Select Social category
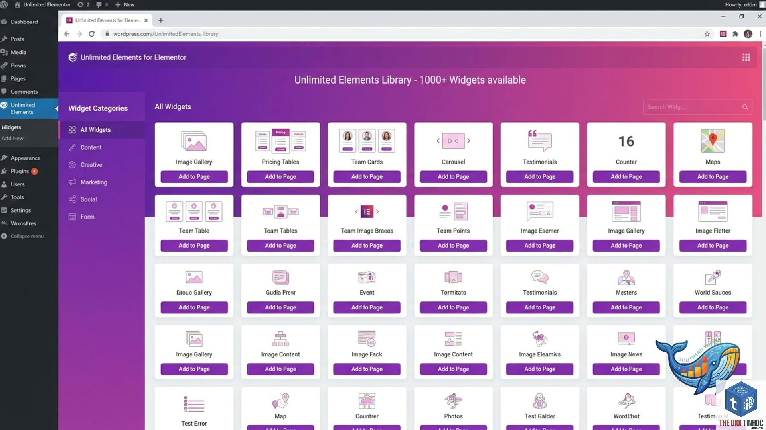Image resolution: width=766 pixels, height=430 pixels. (x=102, y=199)
